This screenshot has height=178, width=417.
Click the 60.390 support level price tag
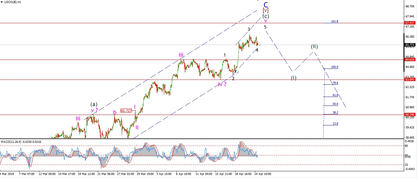coord(410,115)
